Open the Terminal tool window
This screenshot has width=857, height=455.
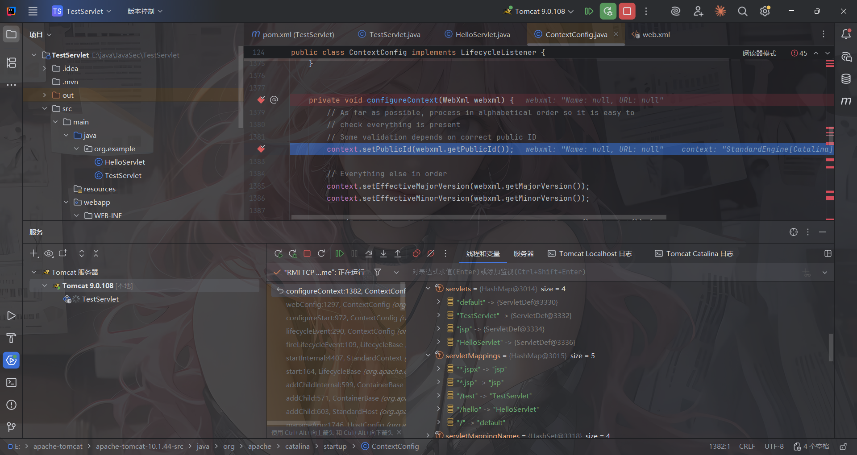(x=11, y=383)
